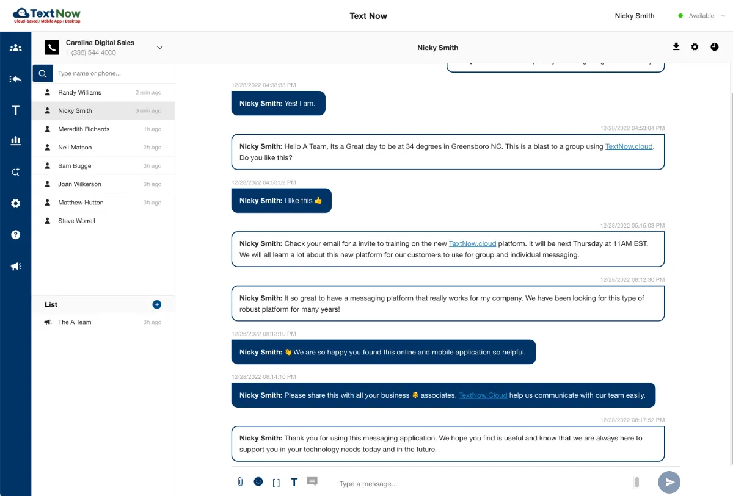The image size is (733, 496).
Task: Open the broadcast megaphone tool in the sidebar
Action: pyautogui.click(x=16, y=266)
